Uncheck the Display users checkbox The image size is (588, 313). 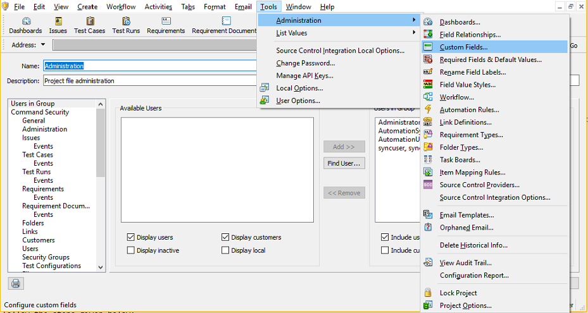coord(131,238)
